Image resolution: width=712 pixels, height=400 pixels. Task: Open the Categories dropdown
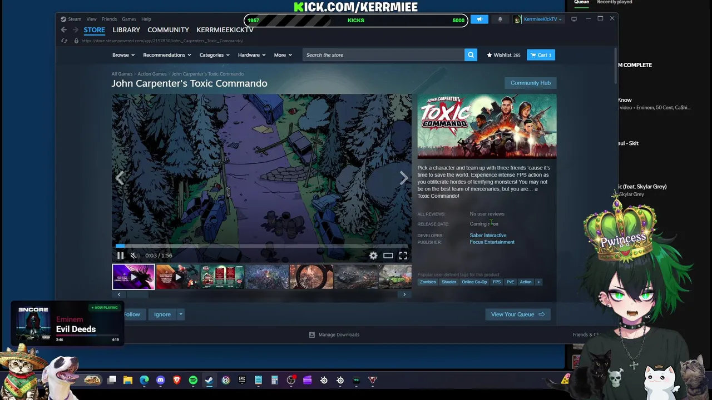click(x=215, y=55)
